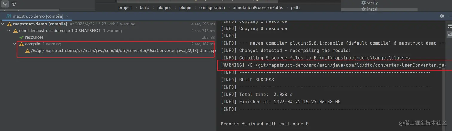The height and width of the screenshot is (131, 452).
Task: Click the configuration breadcrumb item
Action: click(212, 8)
